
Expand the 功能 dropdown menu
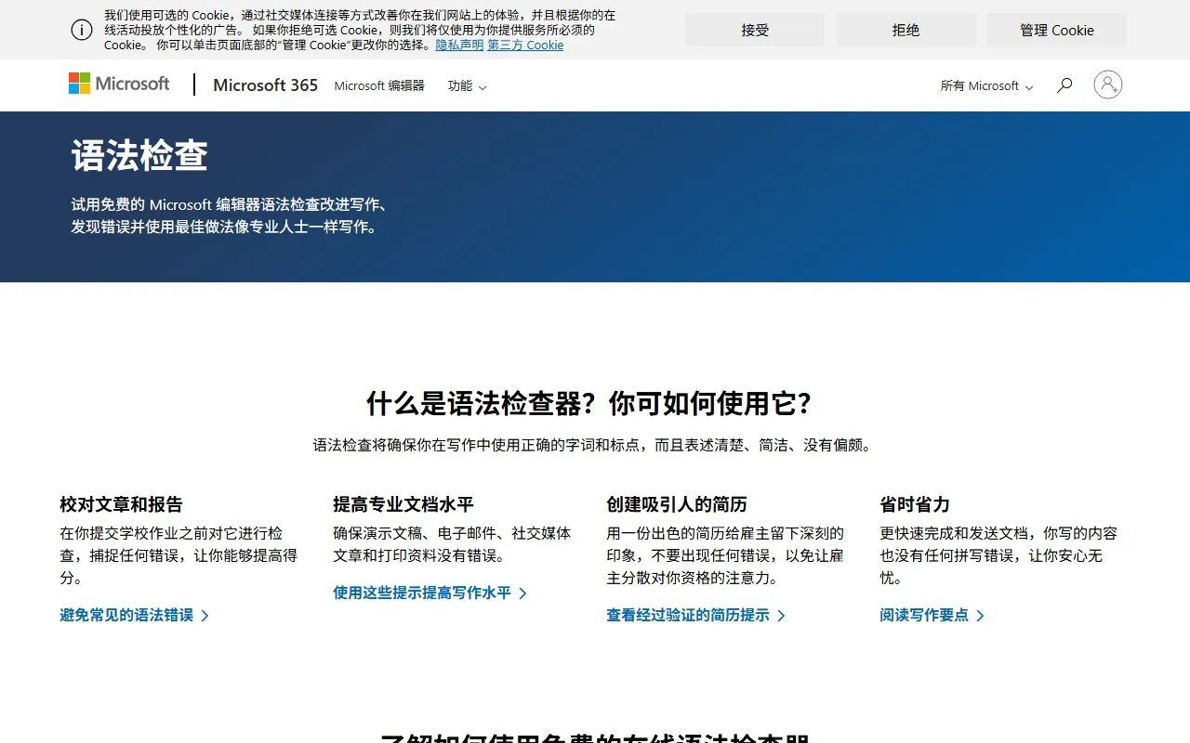[467, 85]
